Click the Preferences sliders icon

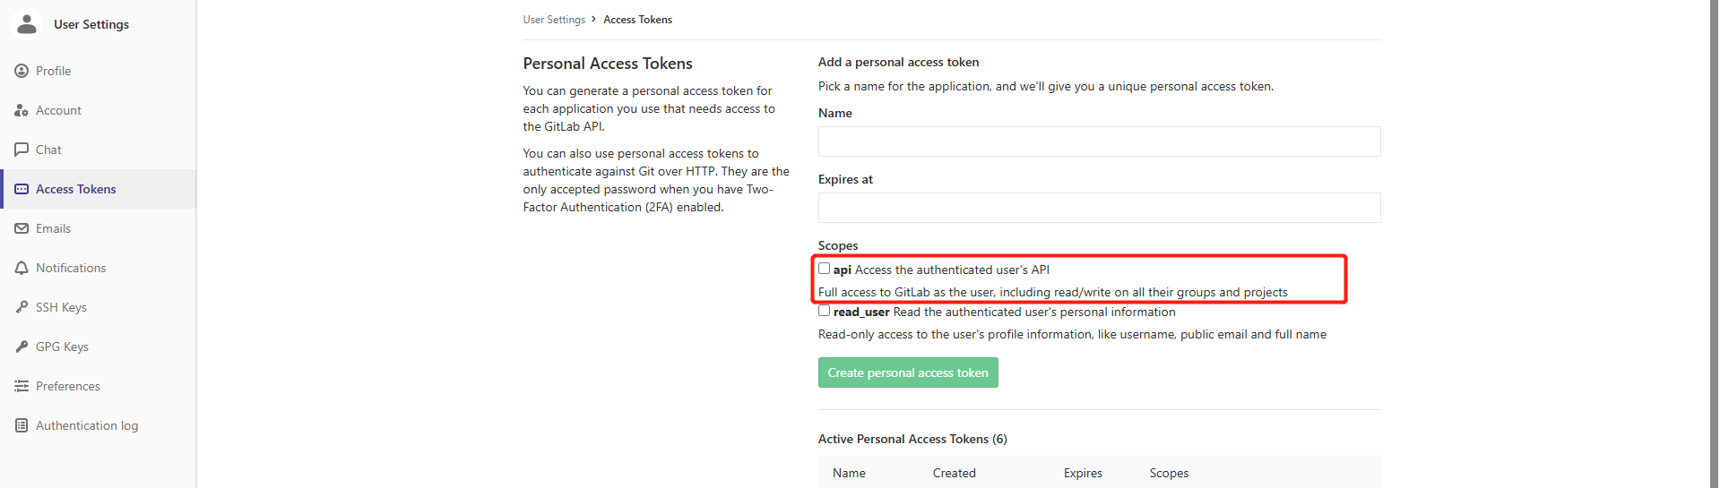pos(22,386)
